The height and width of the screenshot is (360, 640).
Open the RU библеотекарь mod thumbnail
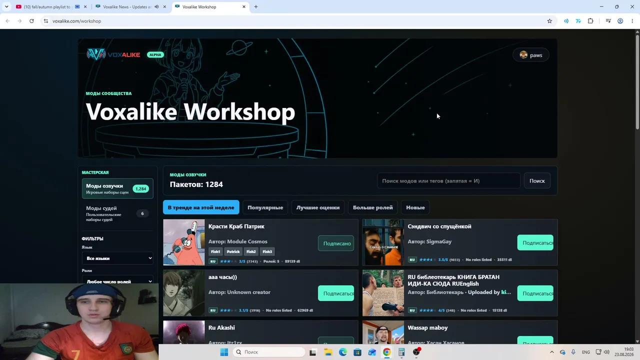[383, 293]
